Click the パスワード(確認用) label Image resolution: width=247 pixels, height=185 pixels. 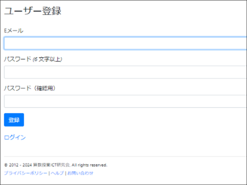pyautogui.click(x=30, y=88)
